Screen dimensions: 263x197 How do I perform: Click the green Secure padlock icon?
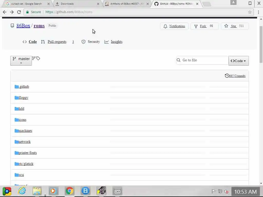[27, 12]
